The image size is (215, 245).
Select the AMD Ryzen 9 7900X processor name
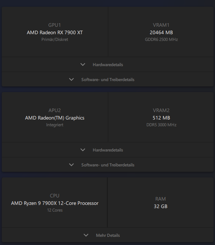point(55,203)
